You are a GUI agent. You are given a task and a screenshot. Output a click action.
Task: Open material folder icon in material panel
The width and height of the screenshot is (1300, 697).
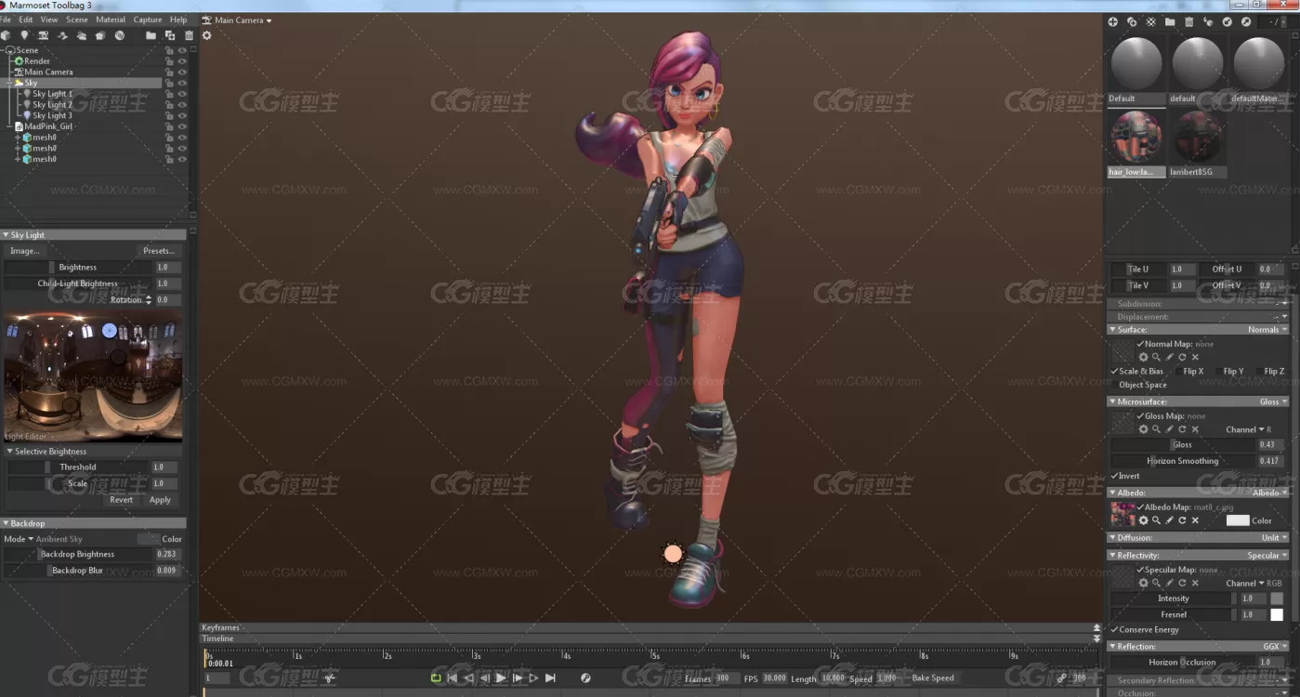pyautogui.click(x=1170, y=21)
